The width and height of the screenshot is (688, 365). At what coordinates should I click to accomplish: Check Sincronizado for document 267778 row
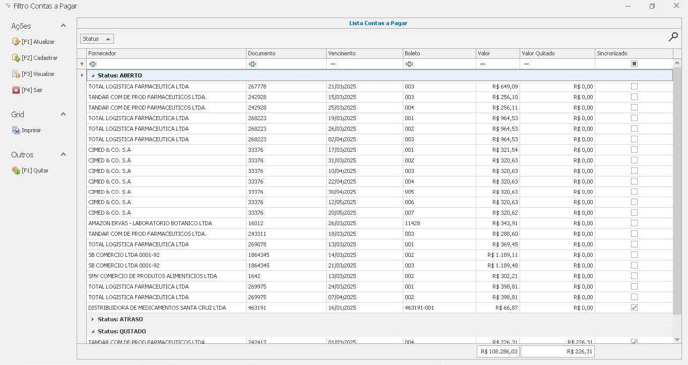(x=634, y=86)
